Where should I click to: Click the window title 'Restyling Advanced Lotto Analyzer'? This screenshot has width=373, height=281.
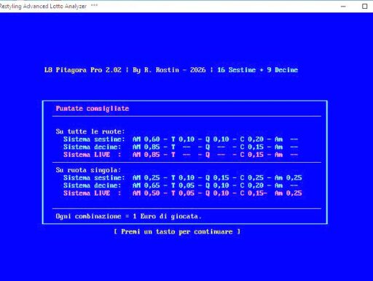tap(43, 7)
